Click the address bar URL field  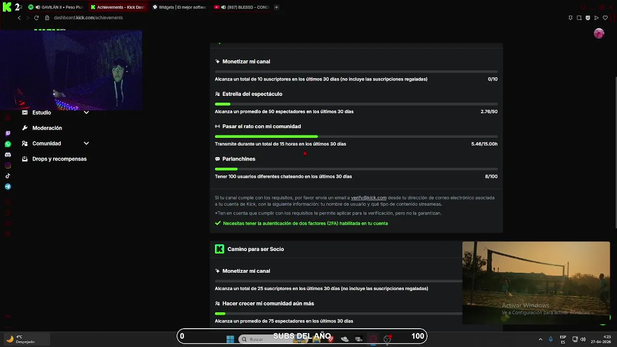88,18
